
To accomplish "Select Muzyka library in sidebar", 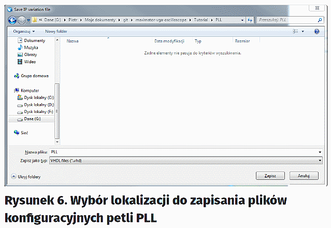I will pyautogui.click(x=31, y=47).
